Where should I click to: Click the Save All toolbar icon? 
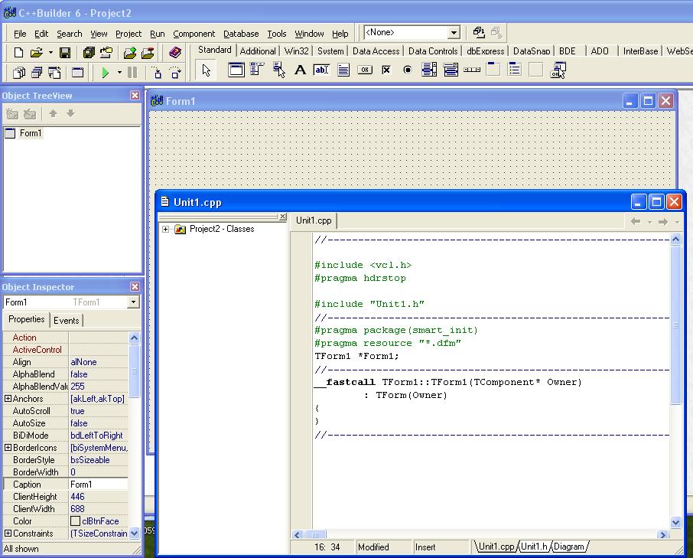[x=89, y=53]
